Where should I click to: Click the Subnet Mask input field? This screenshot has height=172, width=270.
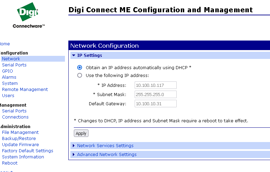156,94
